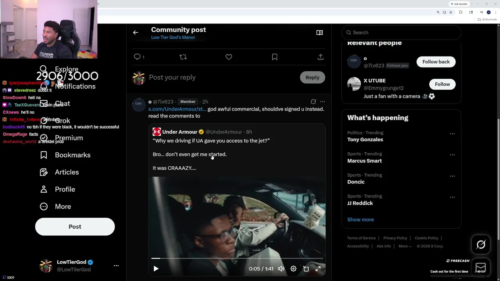Click the Search box
This screenshot has height=281, width=500.
coord(402,32)
